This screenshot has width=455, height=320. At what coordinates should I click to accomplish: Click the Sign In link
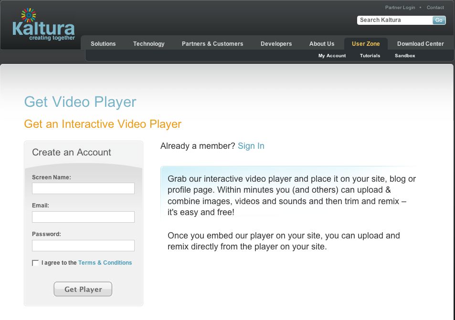pos(251,146)
